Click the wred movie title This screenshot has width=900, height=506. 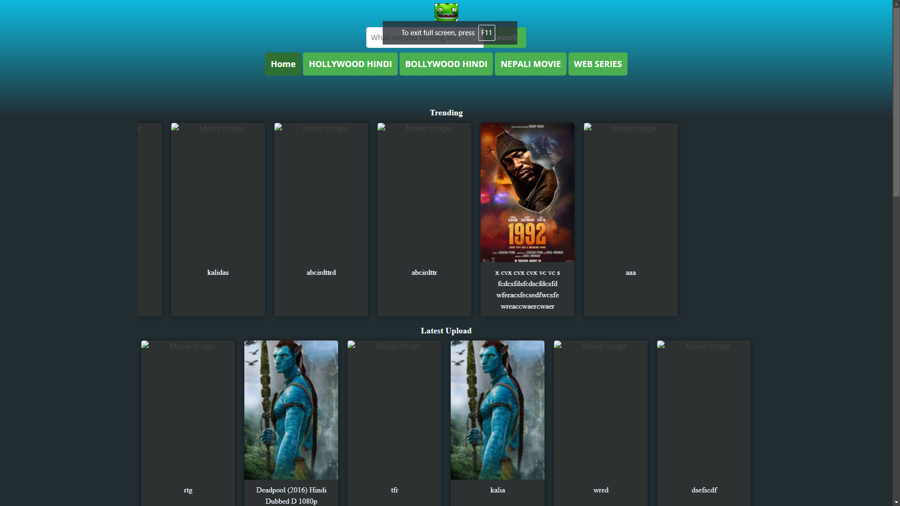tap(600, 490)
